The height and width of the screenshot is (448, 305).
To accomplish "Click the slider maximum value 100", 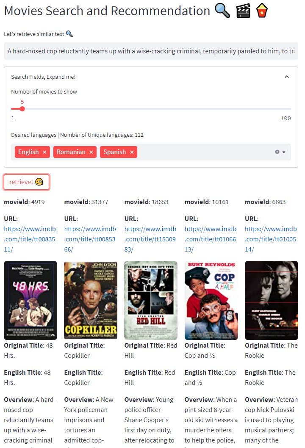I will [286, 118].
